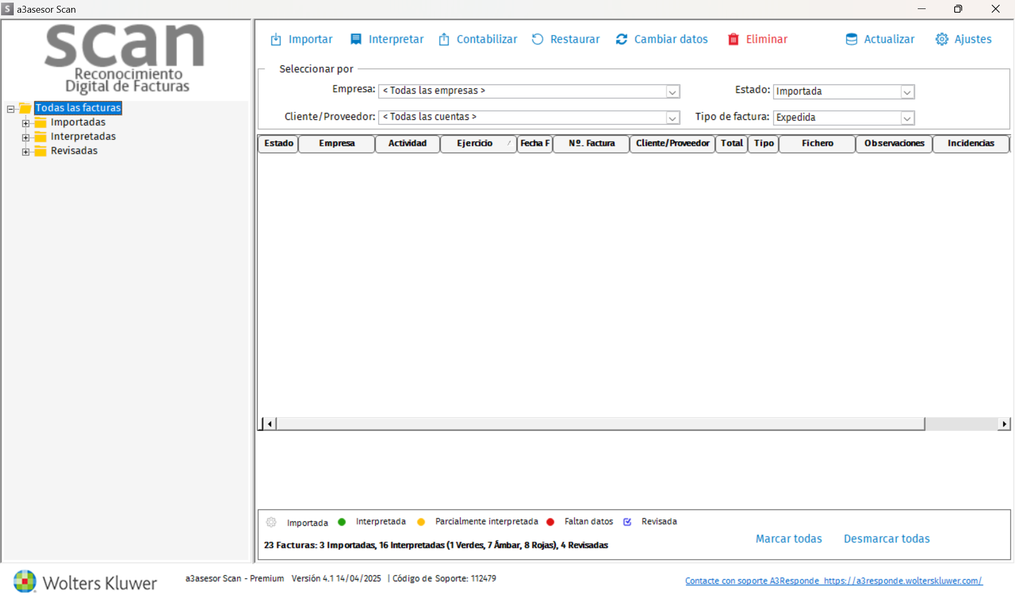Open the A3Responde support link
Screen dimensions: 1015x596
pos(834,581)
